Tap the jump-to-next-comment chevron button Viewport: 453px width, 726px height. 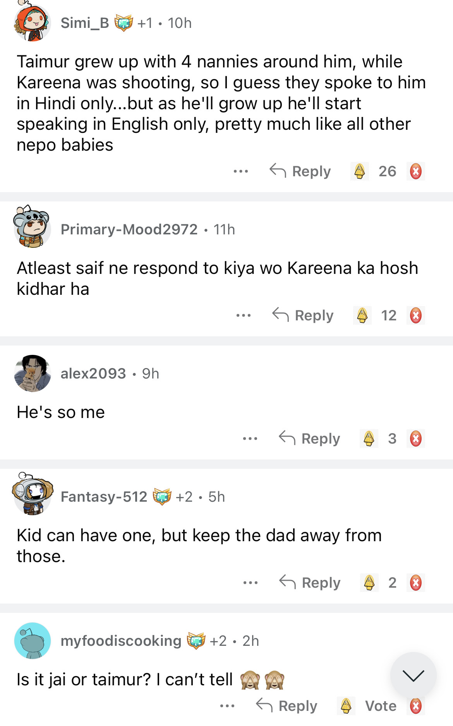point(413,675)
